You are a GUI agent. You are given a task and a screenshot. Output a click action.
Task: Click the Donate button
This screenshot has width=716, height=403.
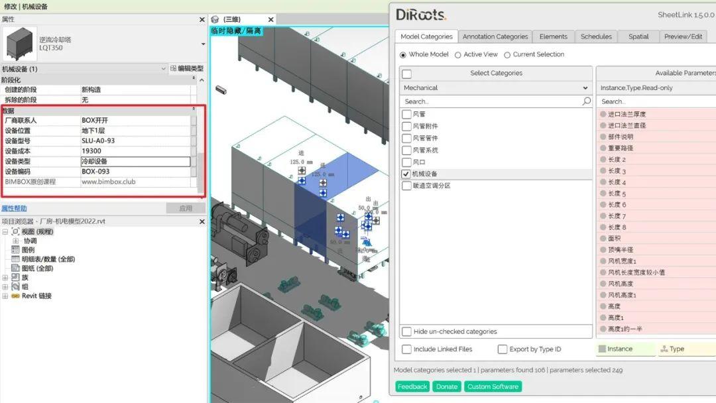click(446, 386)
